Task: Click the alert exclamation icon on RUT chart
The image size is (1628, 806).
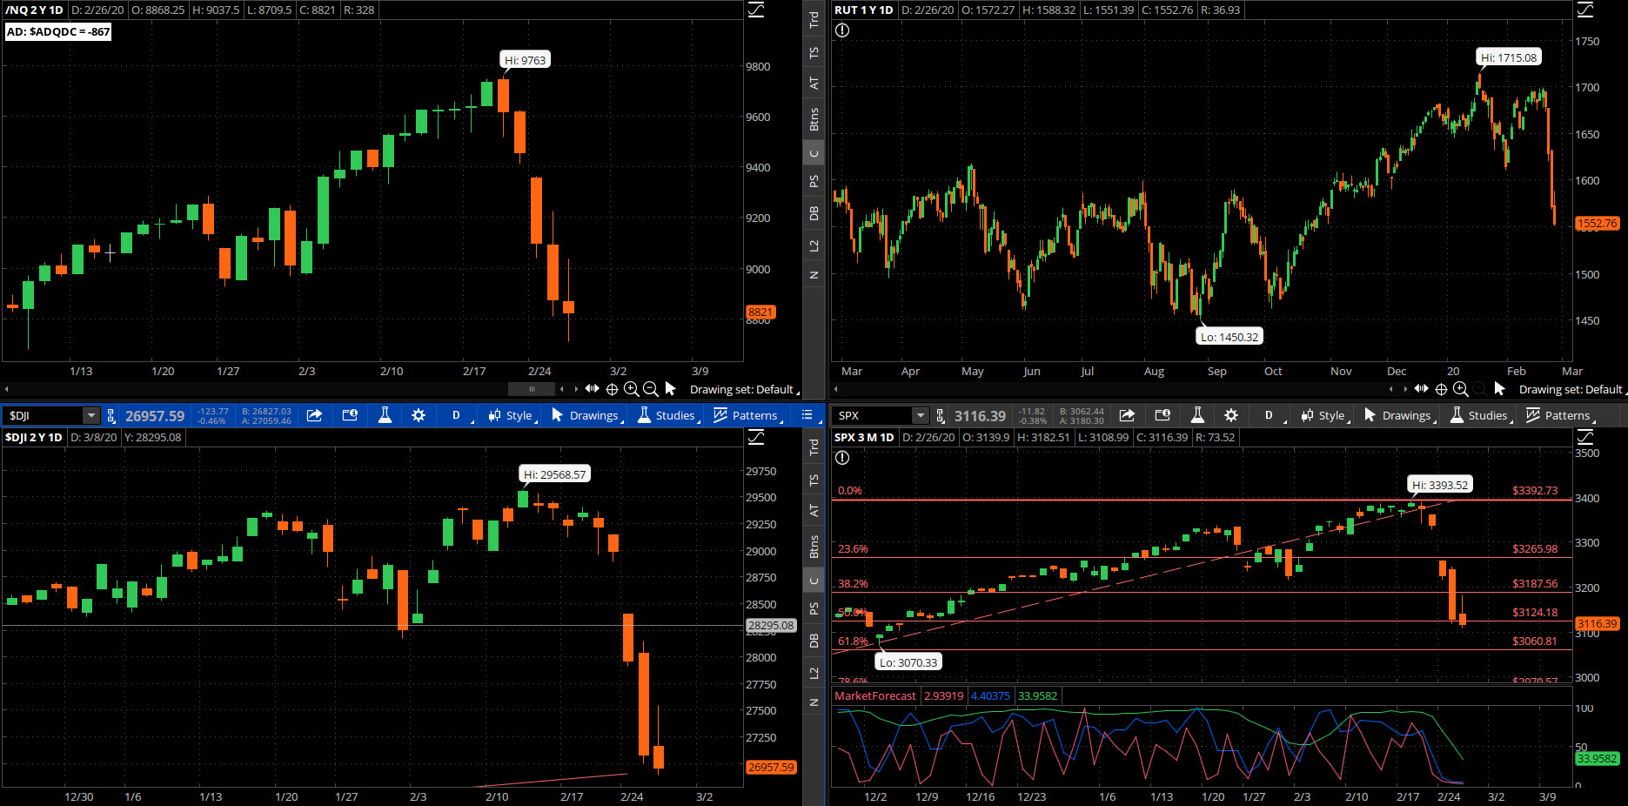Action: (842, 30)
